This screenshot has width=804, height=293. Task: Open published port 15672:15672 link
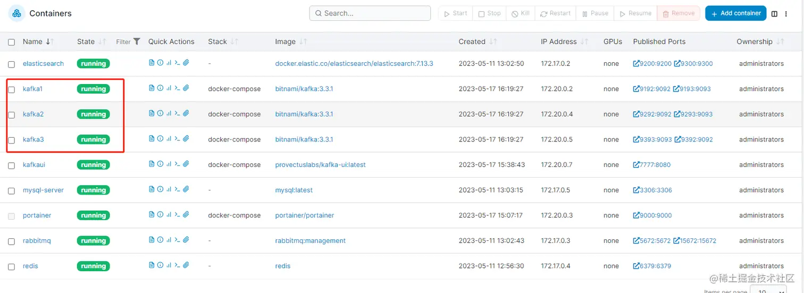(695, 241)
